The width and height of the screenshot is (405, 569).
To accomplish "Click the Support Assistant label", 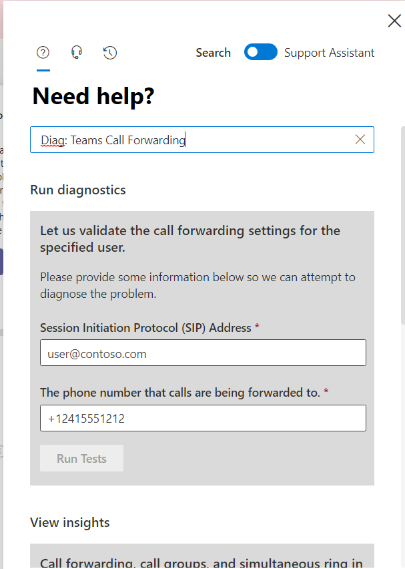I will coord(329,53).
